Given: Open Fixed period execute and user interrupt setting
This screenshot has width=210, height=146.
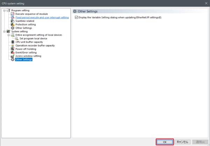Looking at the screenshot, I should tap(42, 17).
